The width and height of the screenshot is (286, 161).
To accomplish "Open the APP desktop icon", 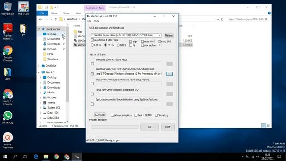I will point(8,74).
